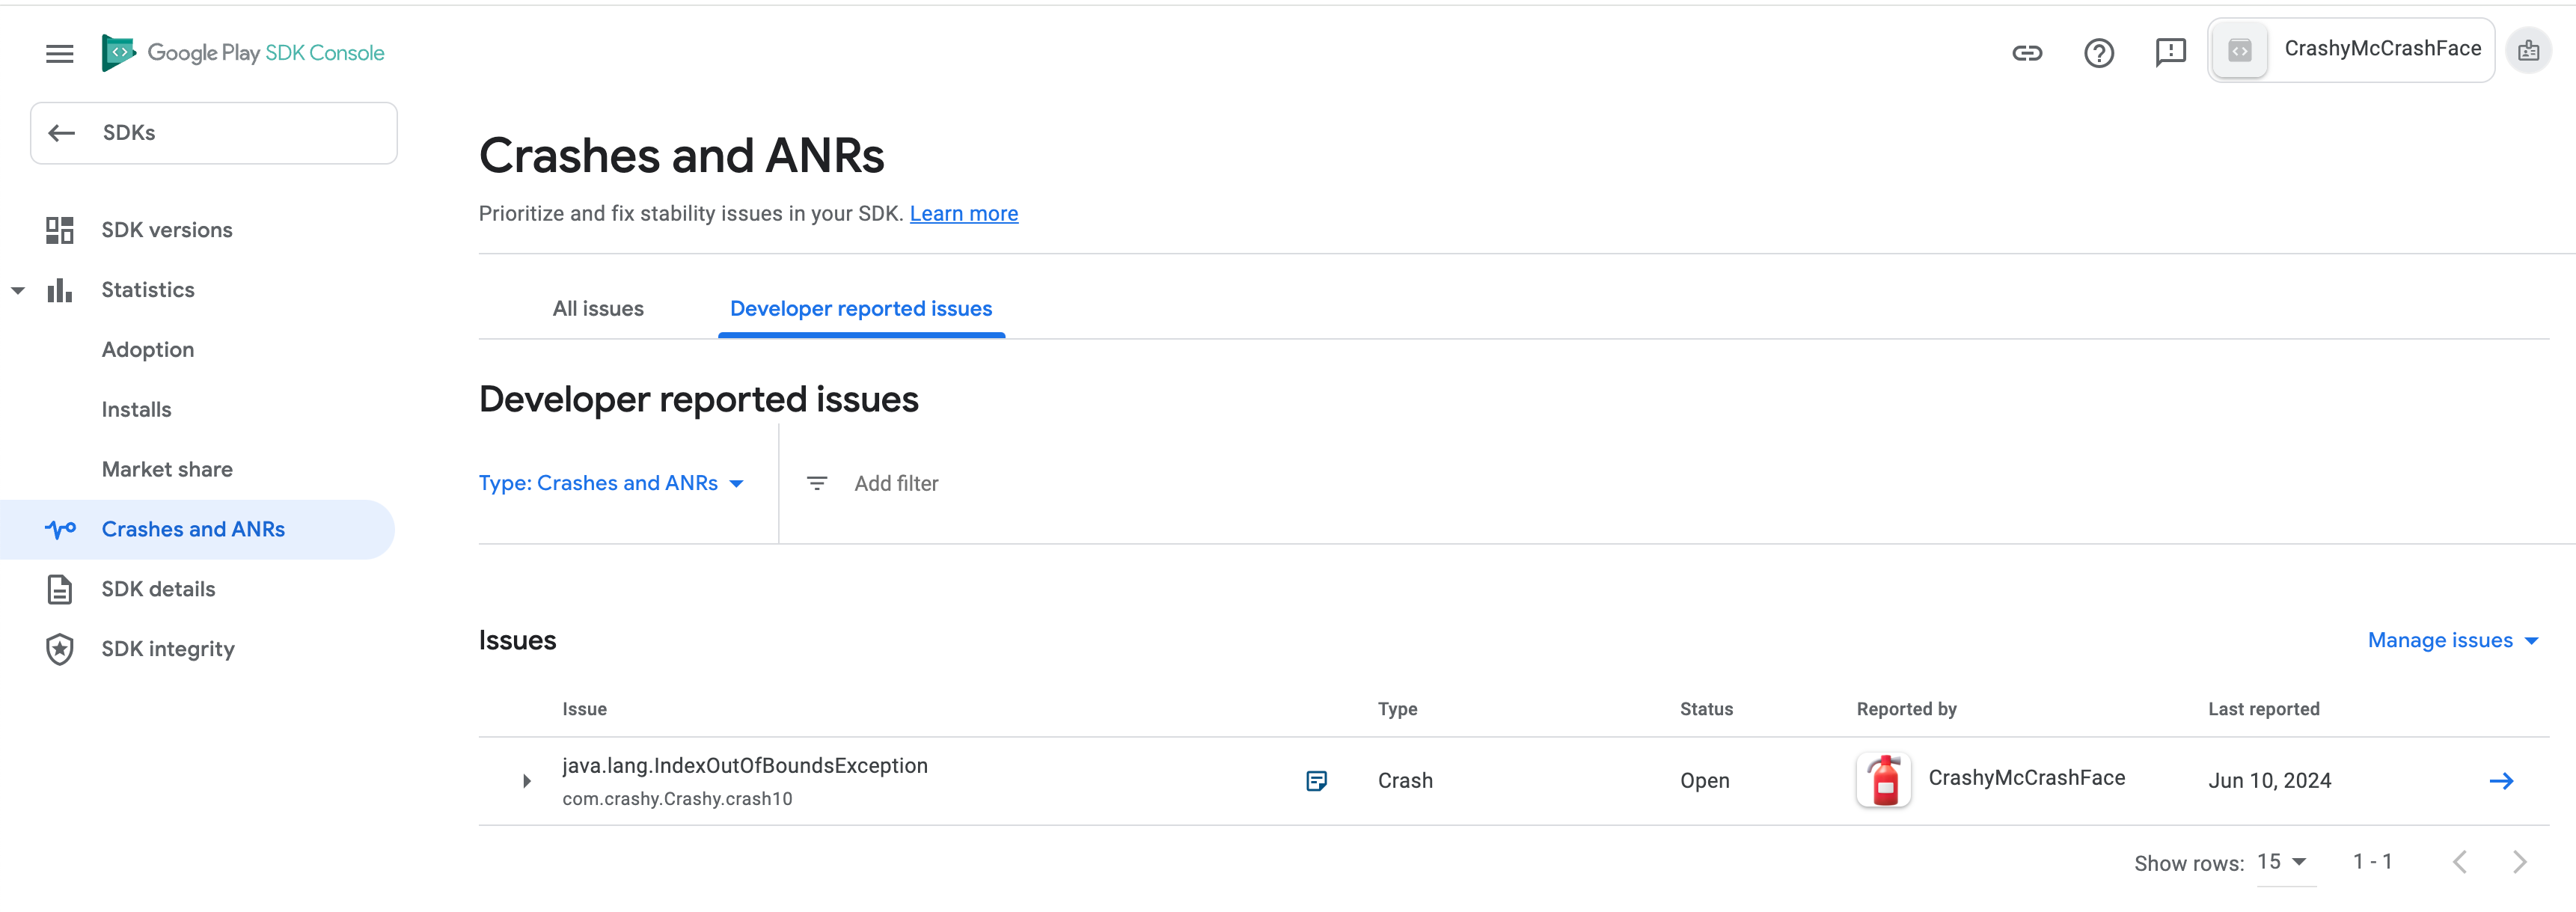Click the notes icon on the crash issue row
2576x912 pixels.
pos(1317,780)
